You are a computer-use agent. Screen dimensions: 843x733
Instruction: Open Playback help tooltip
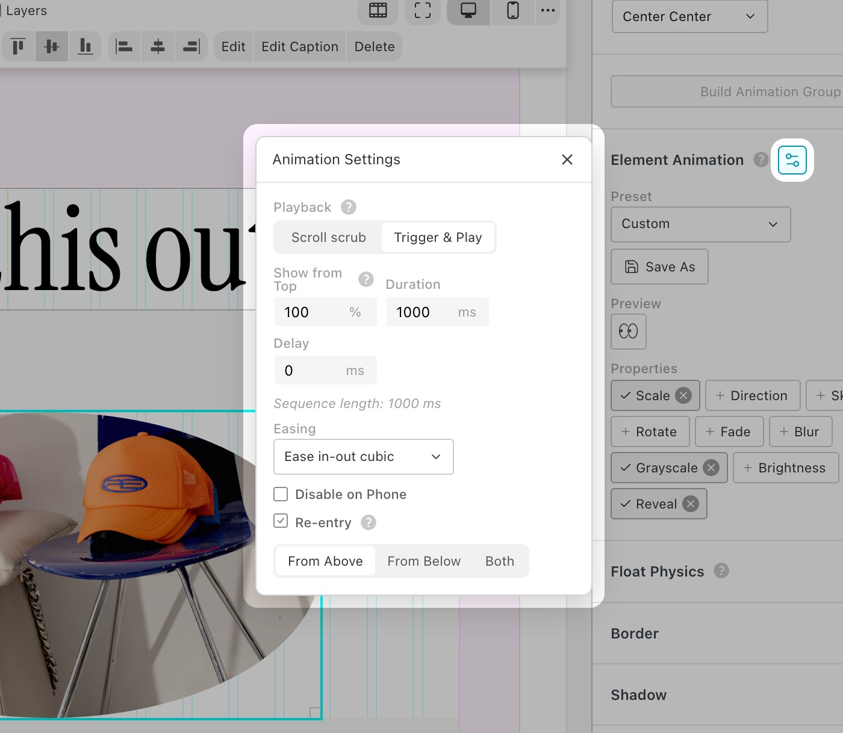[349, 207]
